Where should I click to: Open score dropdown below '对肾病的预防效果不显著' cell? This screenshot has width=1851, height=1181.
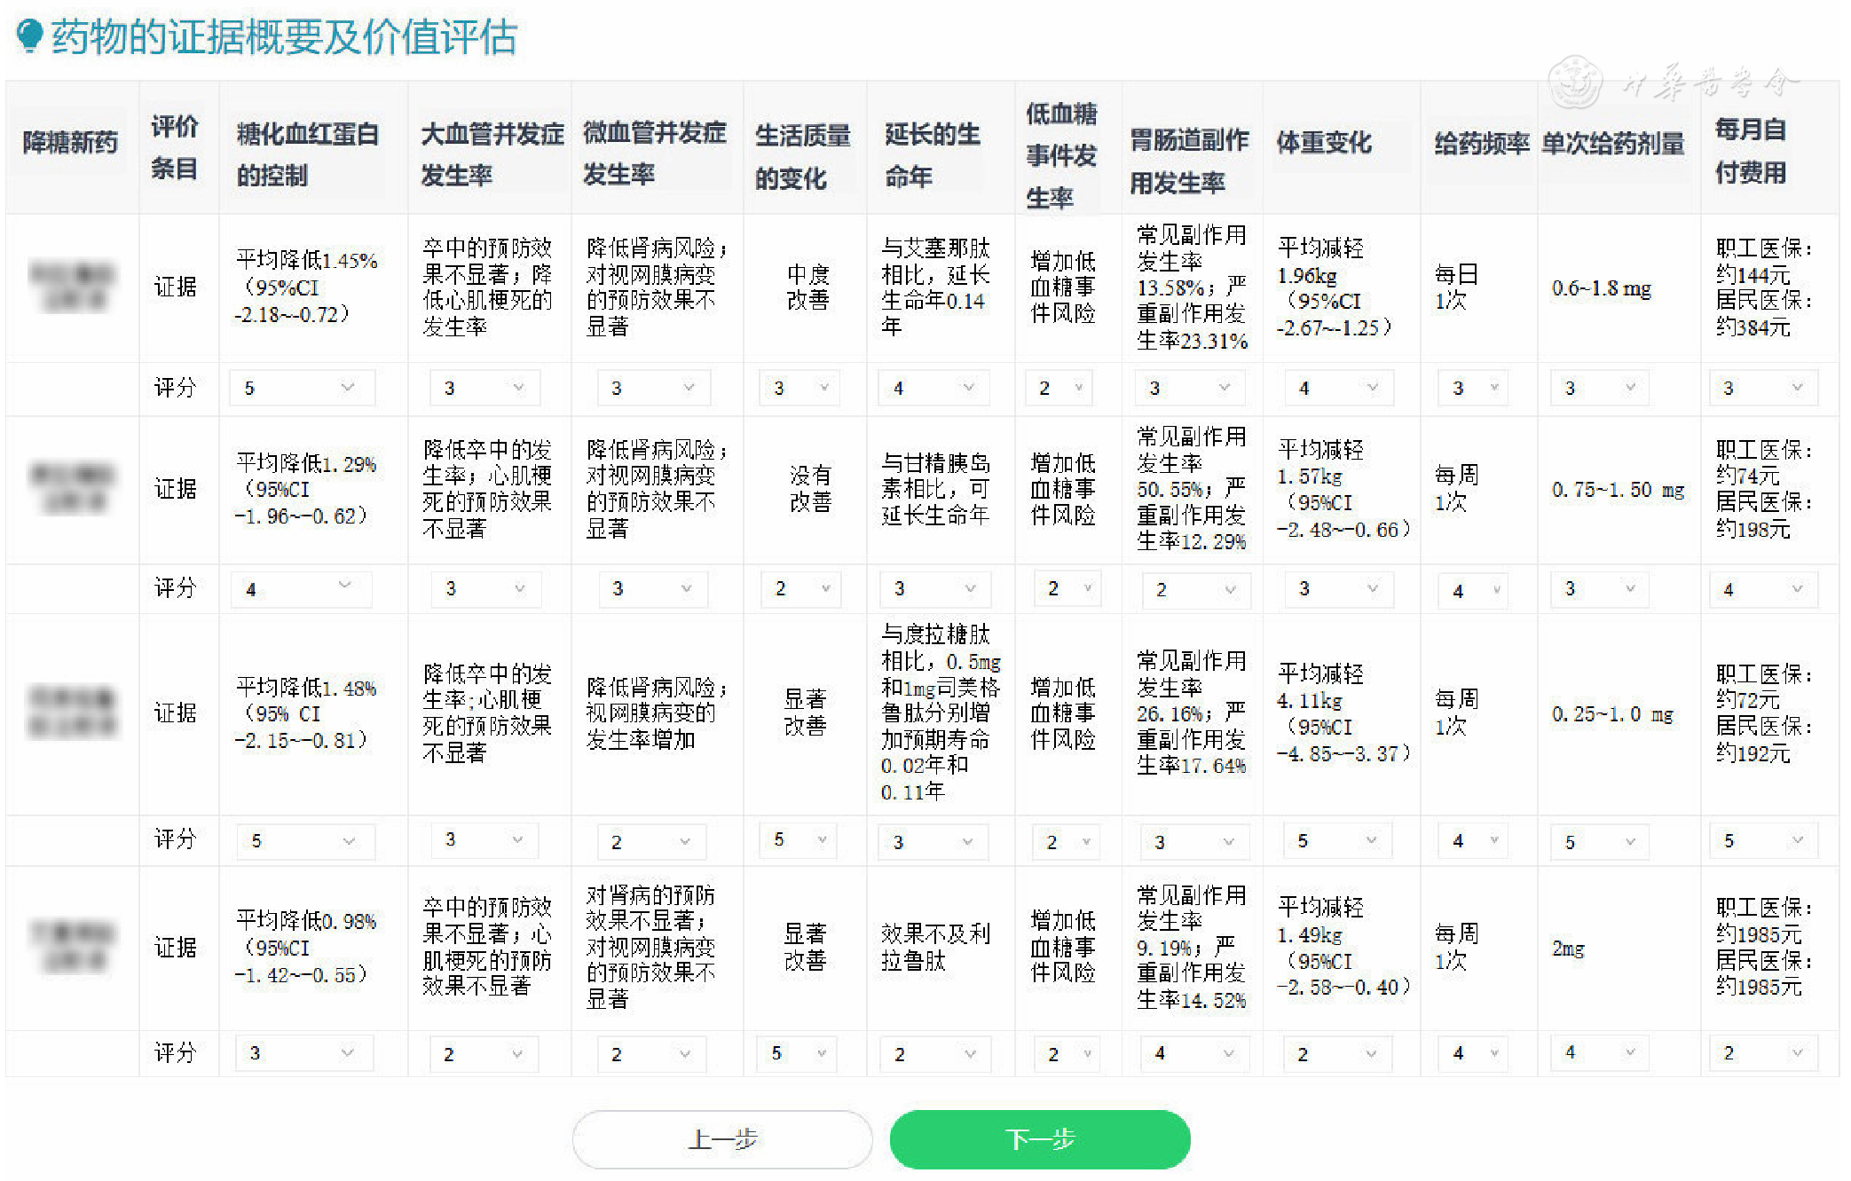click(x=652, y=1053)
